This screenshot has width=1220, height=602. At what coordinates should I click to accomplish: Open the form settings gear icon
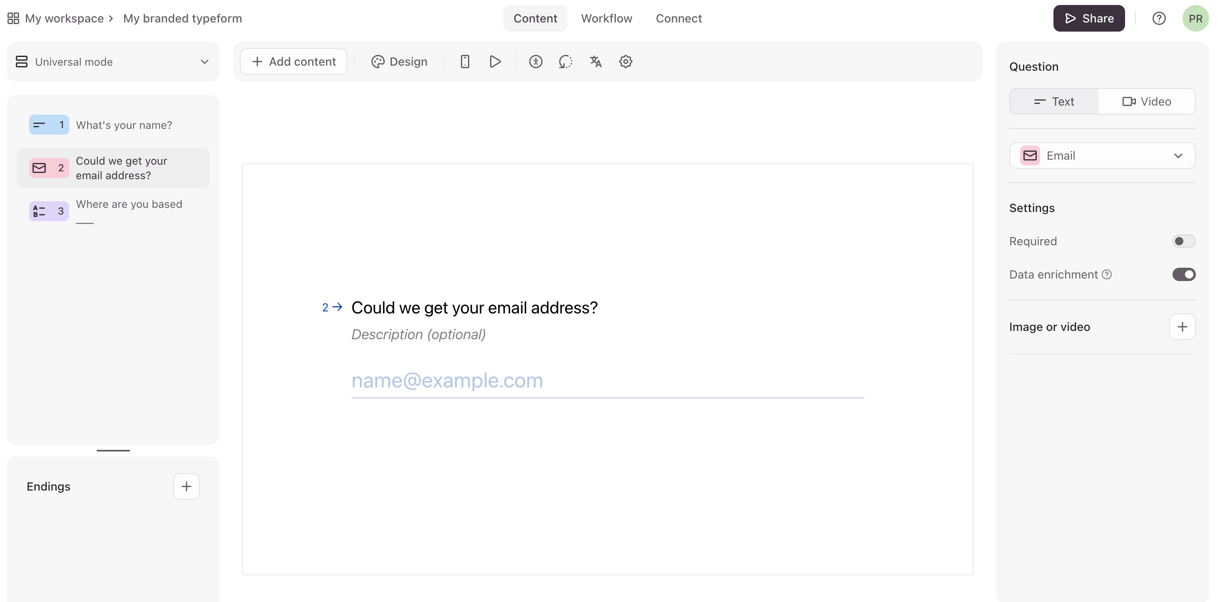pyautogui.click(x=626, y=62)
